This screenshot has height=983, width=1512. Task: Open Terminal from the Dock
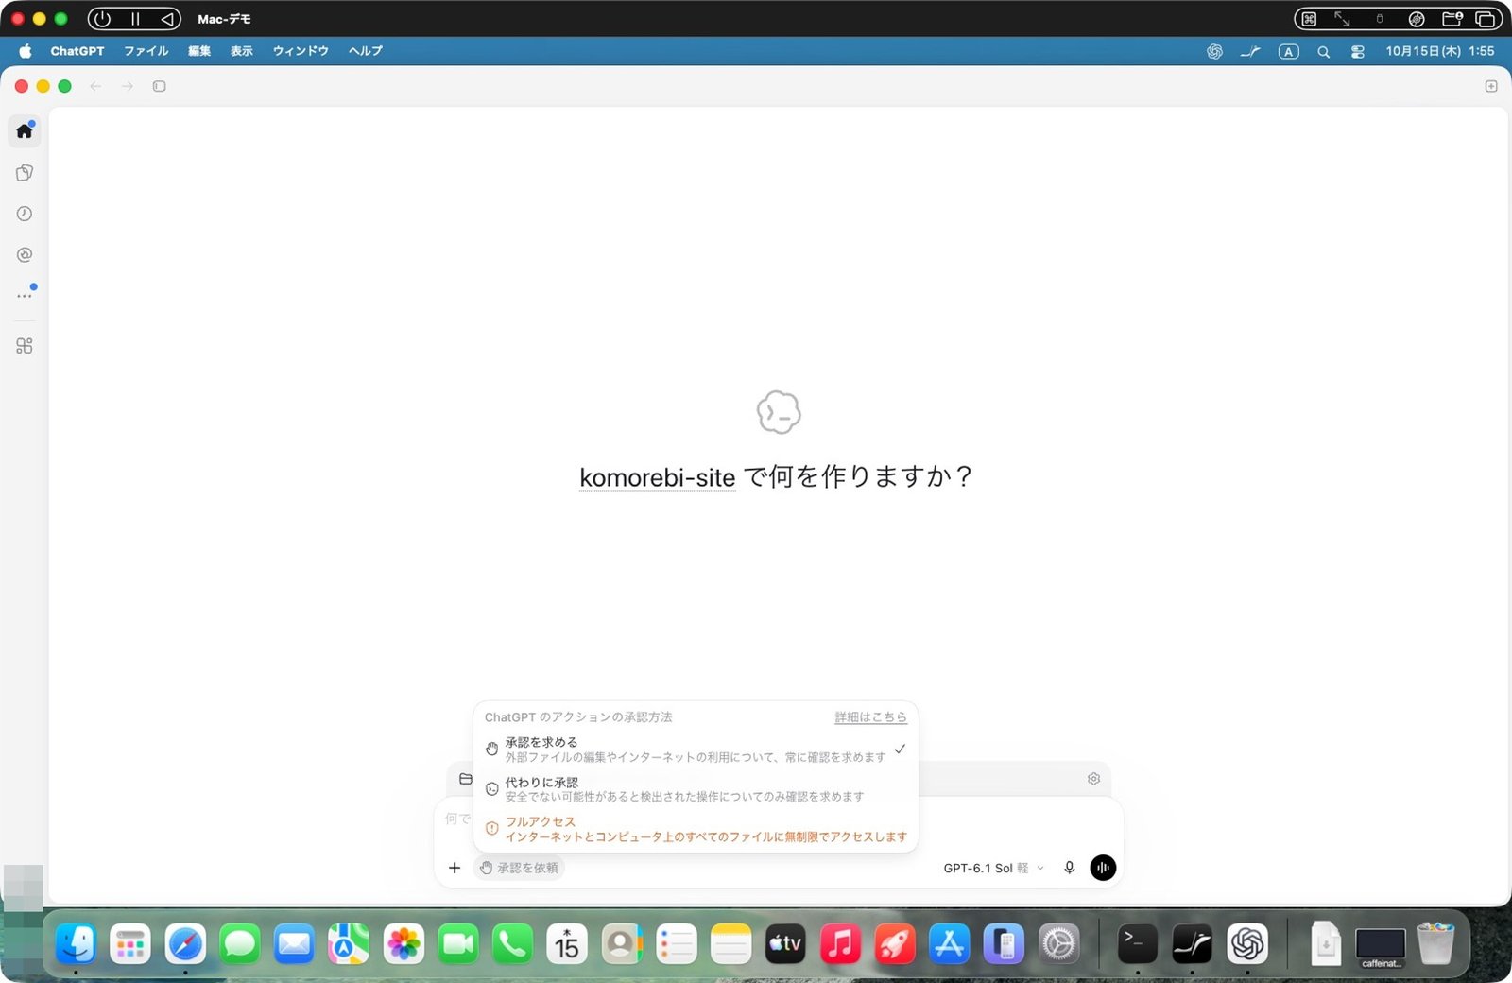(1138, 943)
